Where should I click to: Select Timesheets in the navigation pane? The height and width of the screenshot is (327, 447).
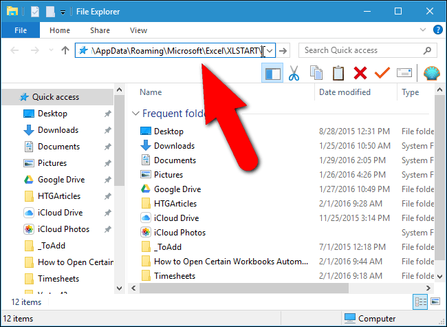(57, 279)
